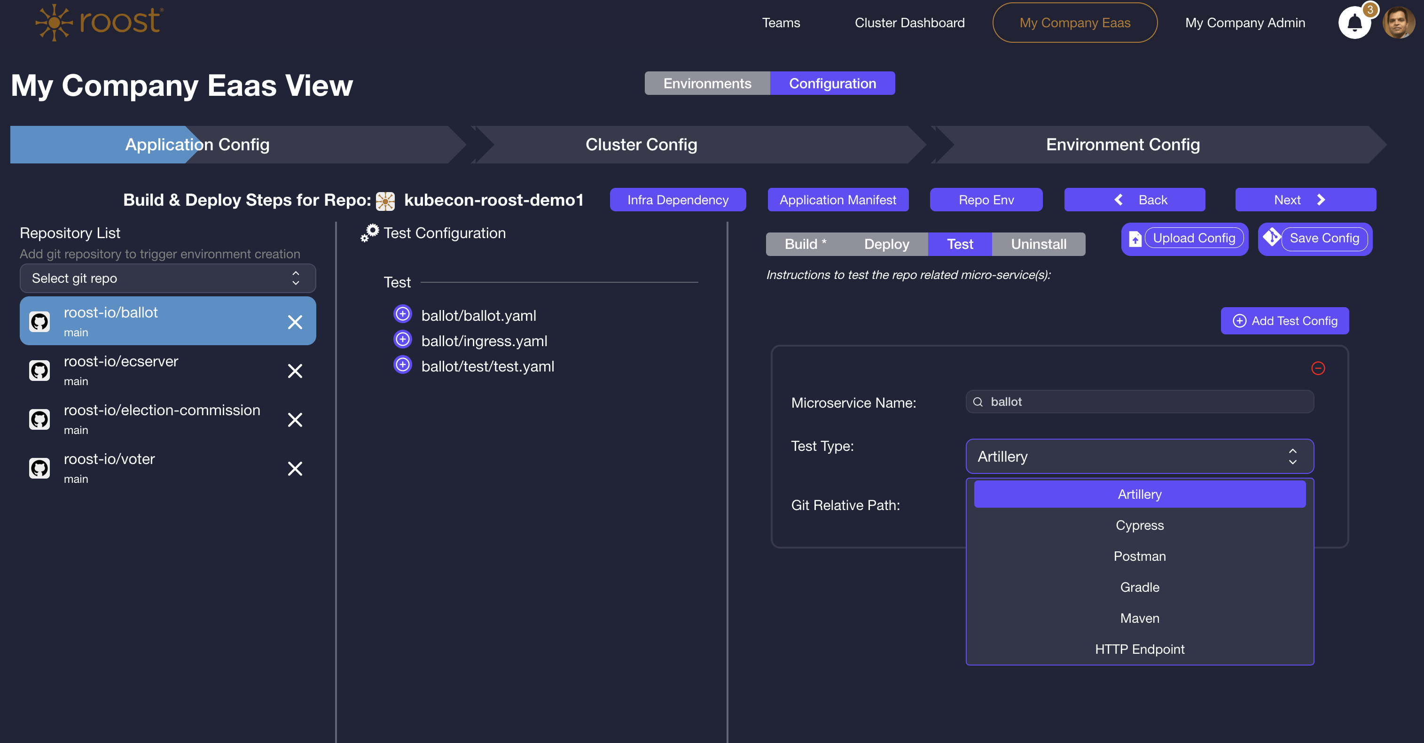Choose HTTP Endpoint from the test type list
The width and height of the screenshot is (1424, 743).
1140,649
